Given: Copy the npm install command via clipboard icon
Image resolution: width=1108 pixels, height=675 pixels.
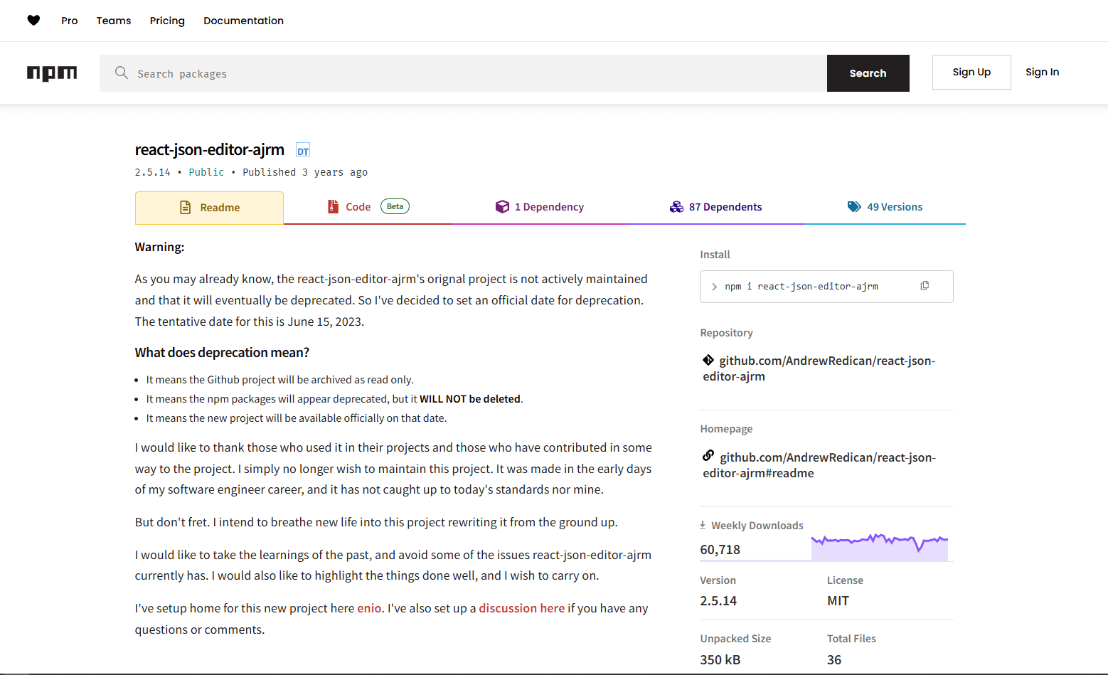Looking at the screenshot, I should [x=925, y=285].
